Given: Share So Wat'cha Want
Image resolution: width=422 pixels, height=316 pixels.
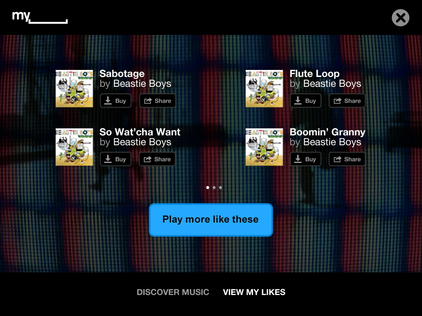Looking at the screenshot, I should tap(157, 159).
